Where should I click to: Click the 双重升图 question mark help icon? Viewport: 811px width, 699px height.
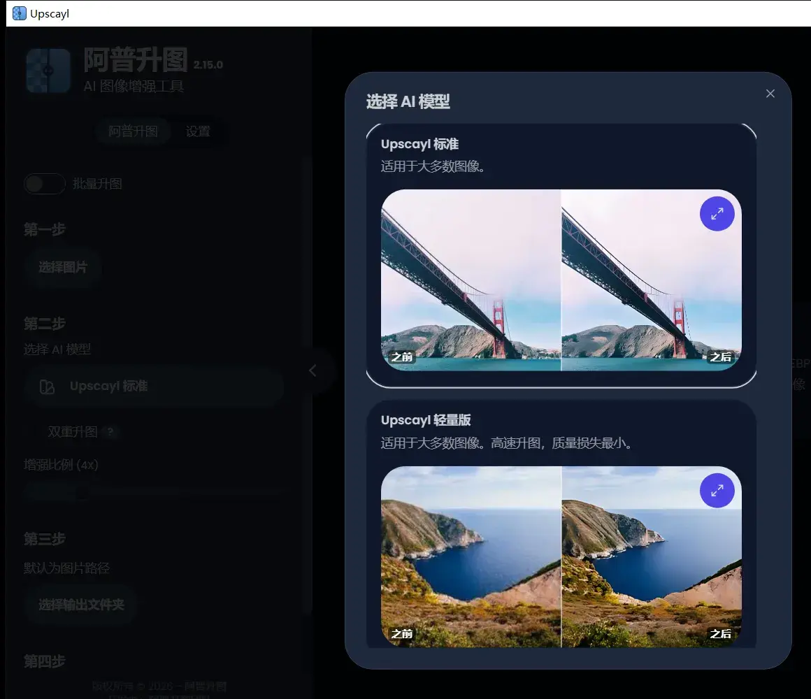(110, 432)
